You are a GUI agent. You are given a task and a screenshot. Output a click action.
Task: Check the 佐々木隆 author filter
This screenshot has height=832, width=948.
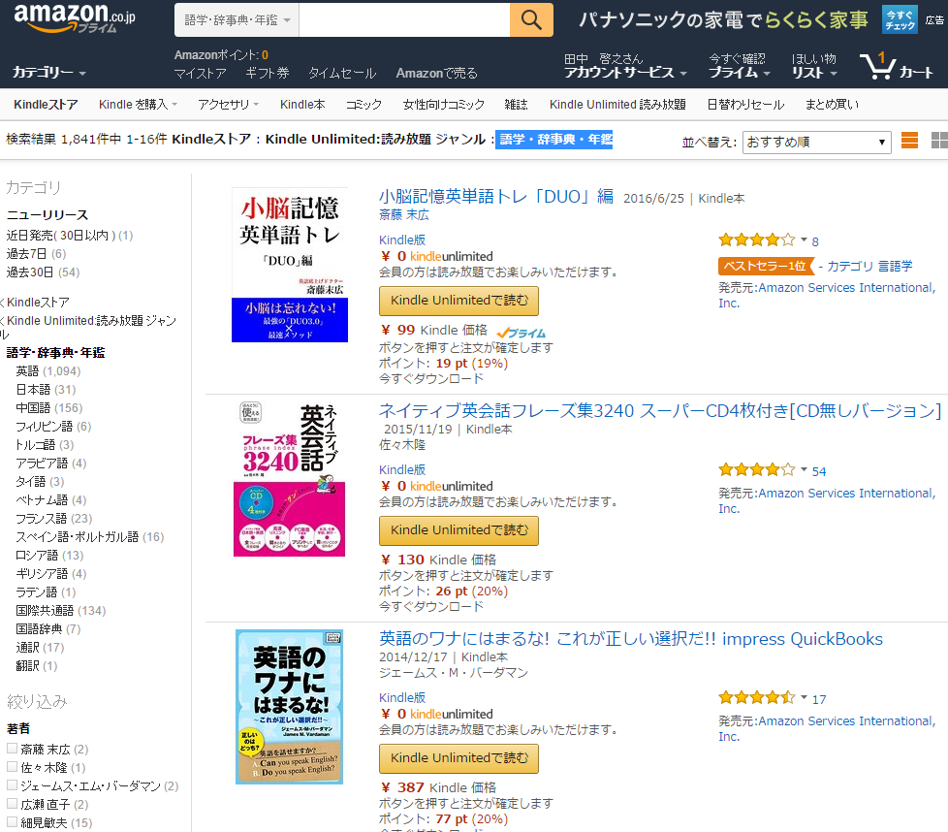coord(12,767)
